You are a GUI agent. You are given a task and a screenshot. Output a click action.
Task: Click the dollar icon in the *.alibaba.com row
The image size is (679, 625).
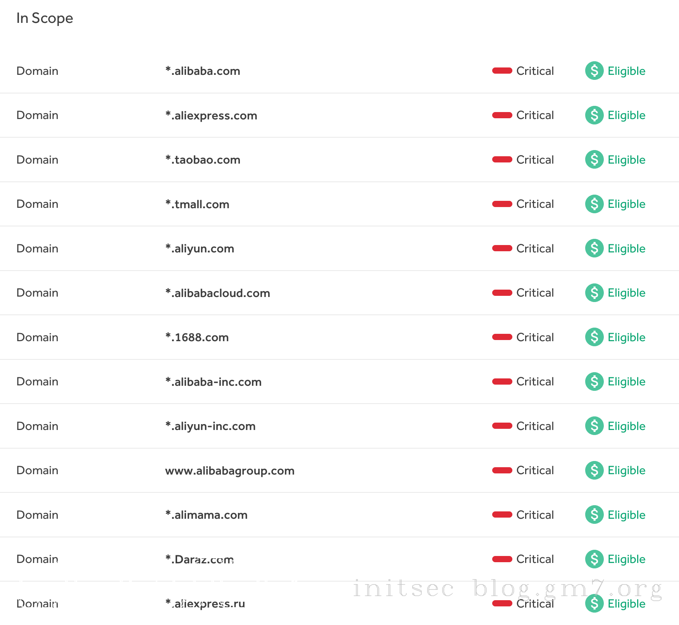point(594,71)
